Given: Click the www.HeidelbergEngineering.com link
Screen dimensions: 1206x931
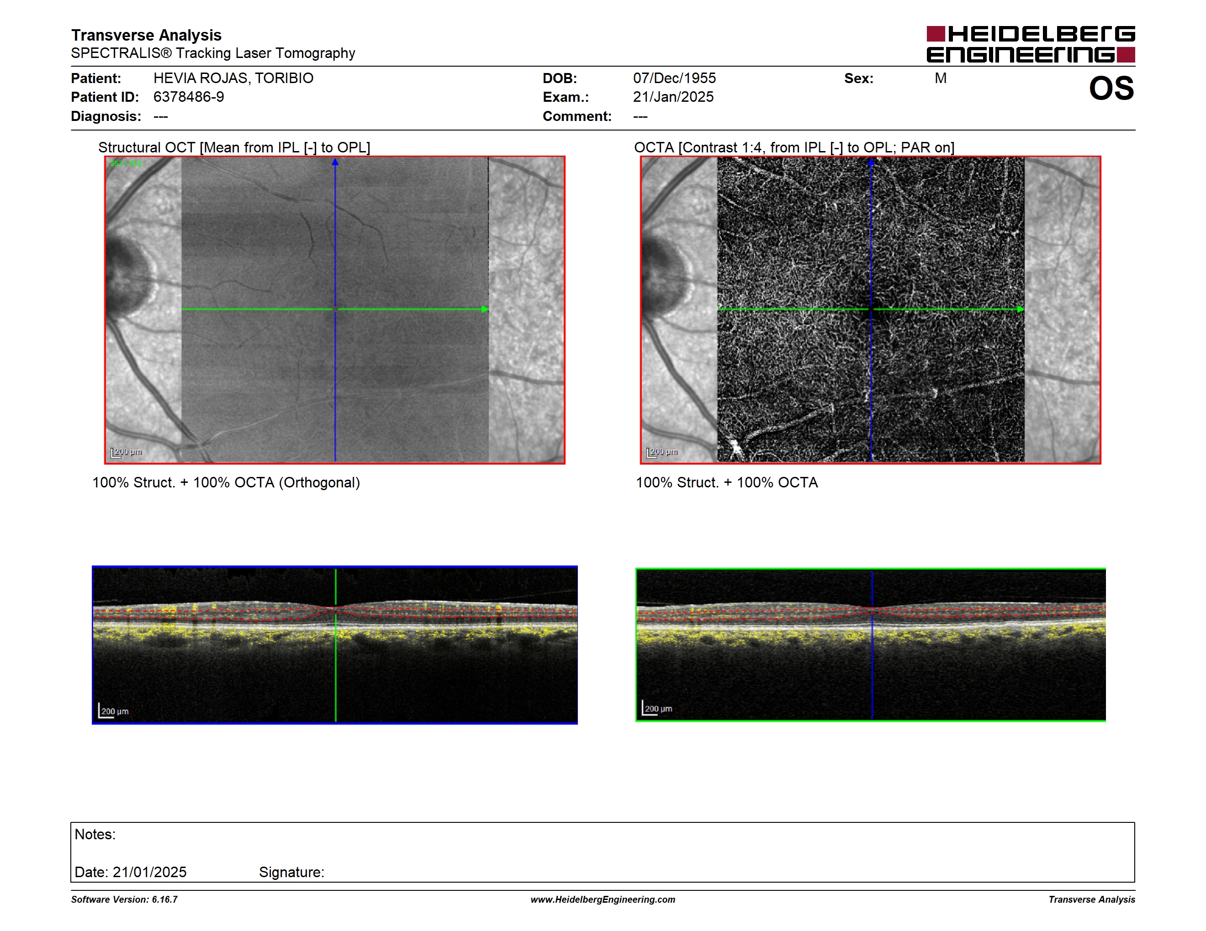Looking at the screenshot, I should 603,899.
